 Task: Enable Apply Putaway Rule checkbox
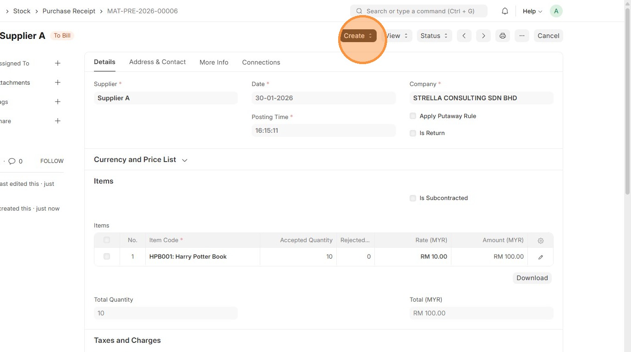tap(413, 116)
